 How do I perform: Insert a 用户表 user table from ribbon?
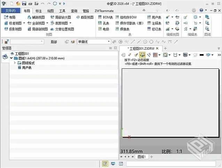pyautogui.click(x=154, y=17)
